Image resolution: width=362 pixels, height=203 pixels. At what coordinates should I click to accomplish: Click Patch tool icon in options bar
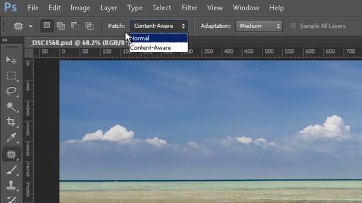[x=19, y=26]
